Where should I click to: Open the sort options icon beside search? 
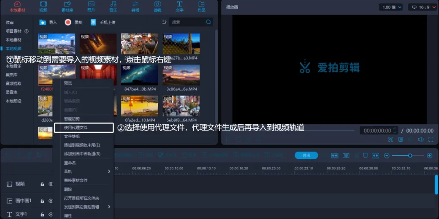click(x=164, y=22)
